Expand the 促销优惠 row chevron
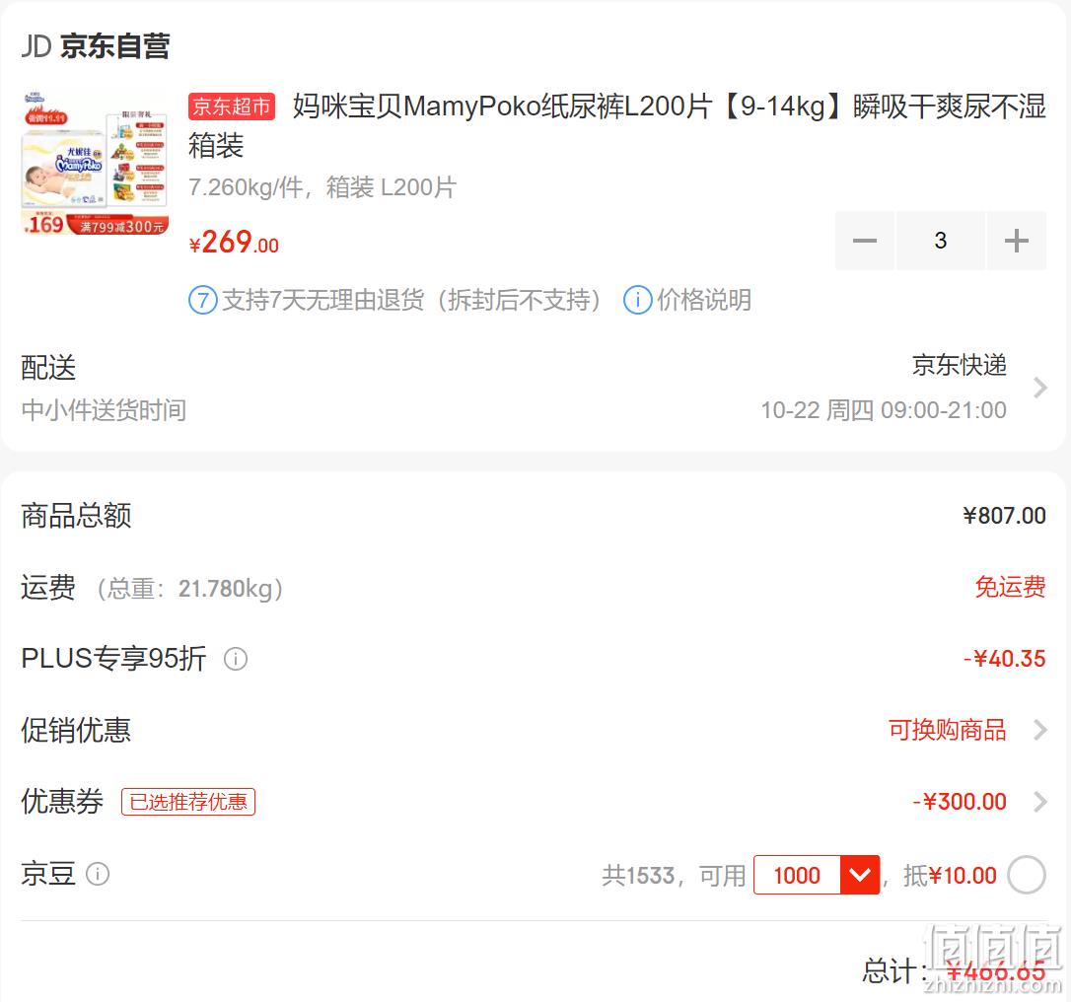 [x=1039, y=730]
